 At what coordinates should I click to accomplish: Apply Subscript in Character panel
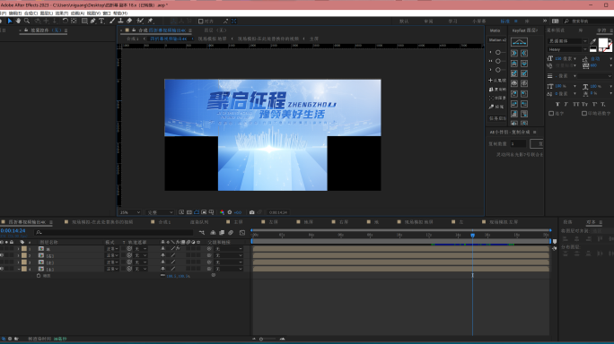[603, 105]
